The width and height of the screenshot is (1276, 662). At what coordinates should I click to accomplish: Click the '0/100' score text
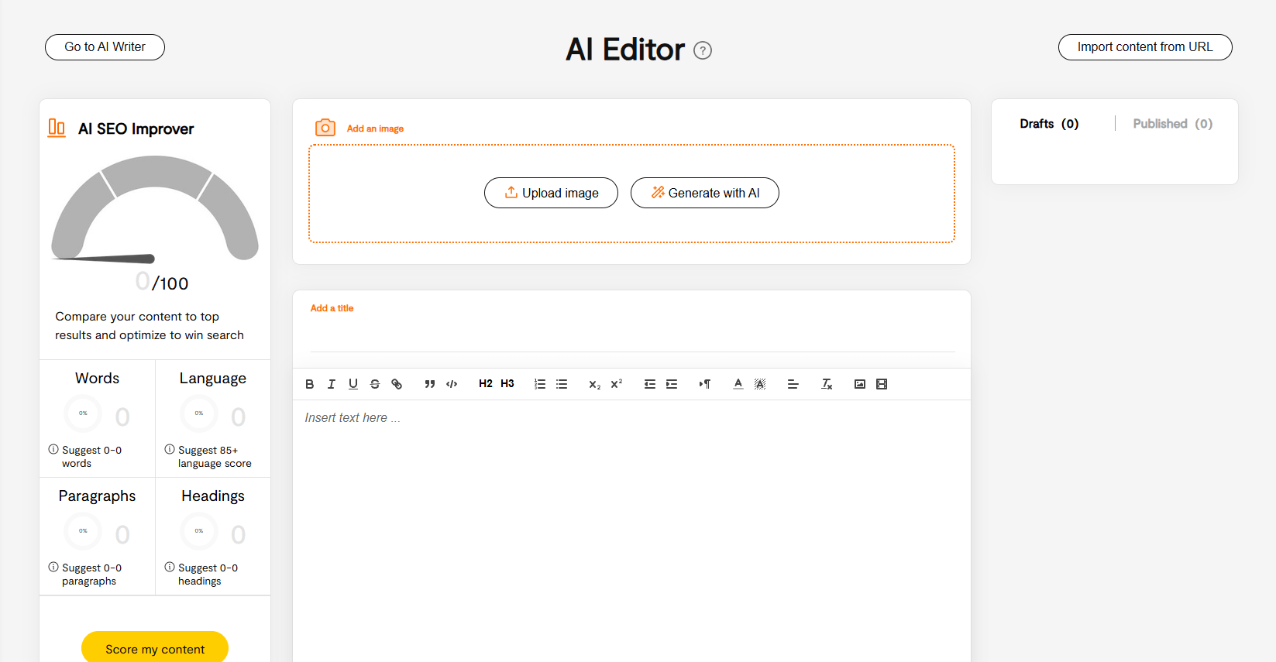tap(162, 282)
